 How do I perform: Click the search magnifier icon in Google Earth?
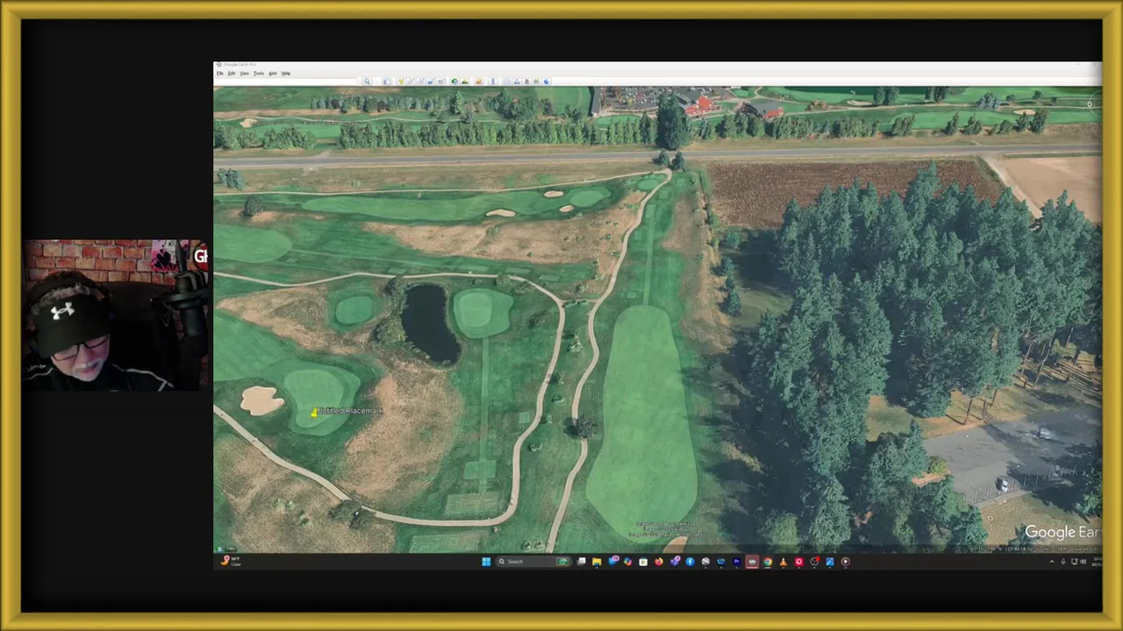(367, 81)
